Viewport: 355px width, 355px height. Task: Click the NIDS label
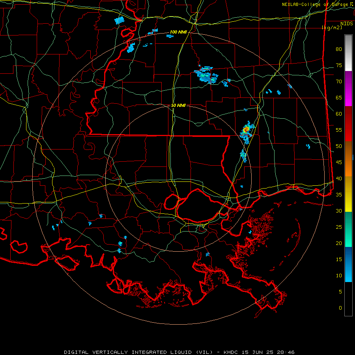(346, 24)
